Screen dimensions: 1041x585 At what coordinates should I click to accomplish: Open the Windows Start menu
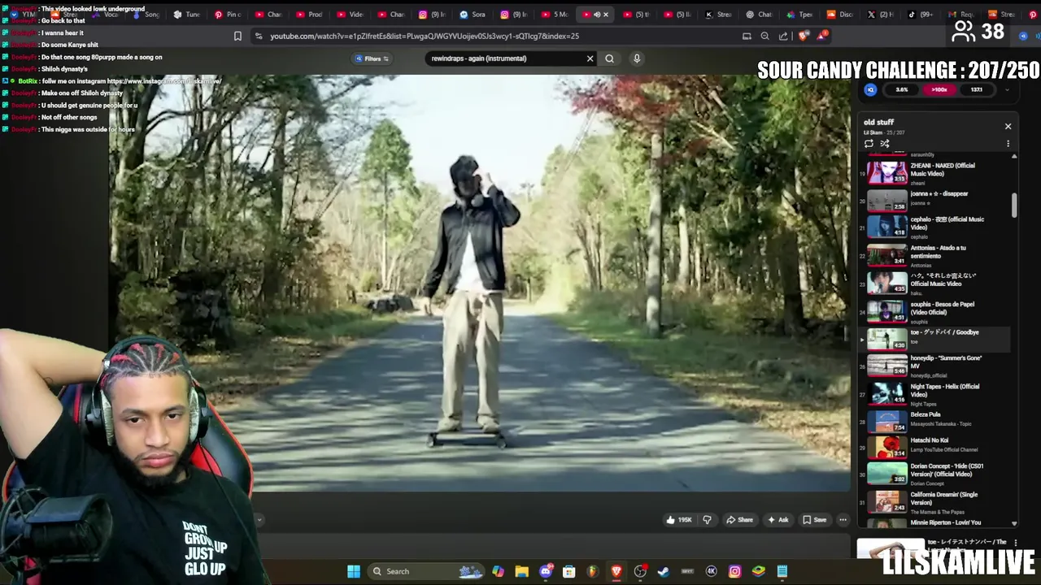354,571
